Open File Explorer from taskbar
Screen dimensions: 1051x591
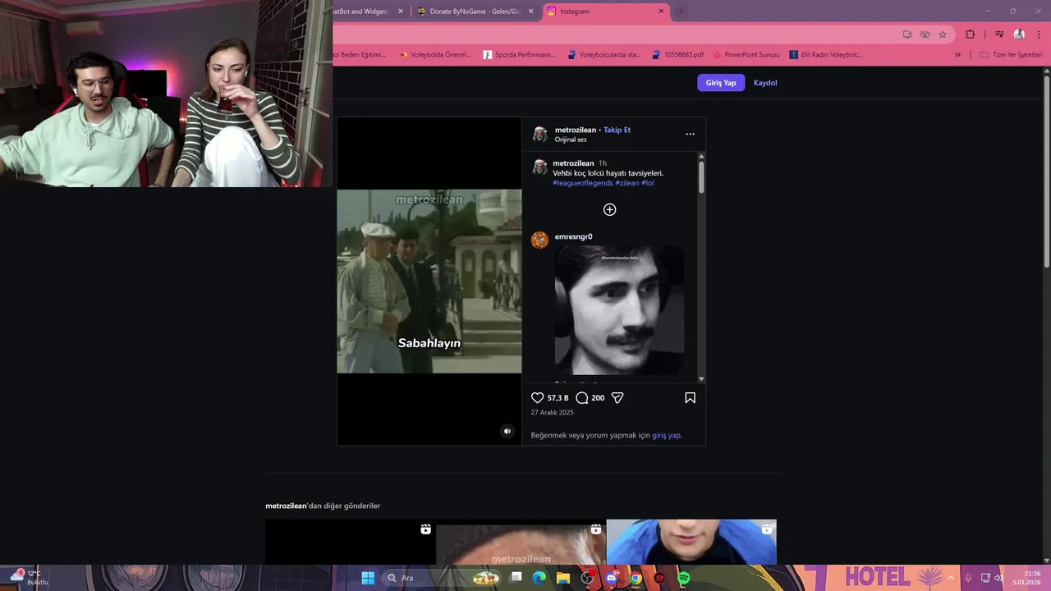(x=563, y=578)
